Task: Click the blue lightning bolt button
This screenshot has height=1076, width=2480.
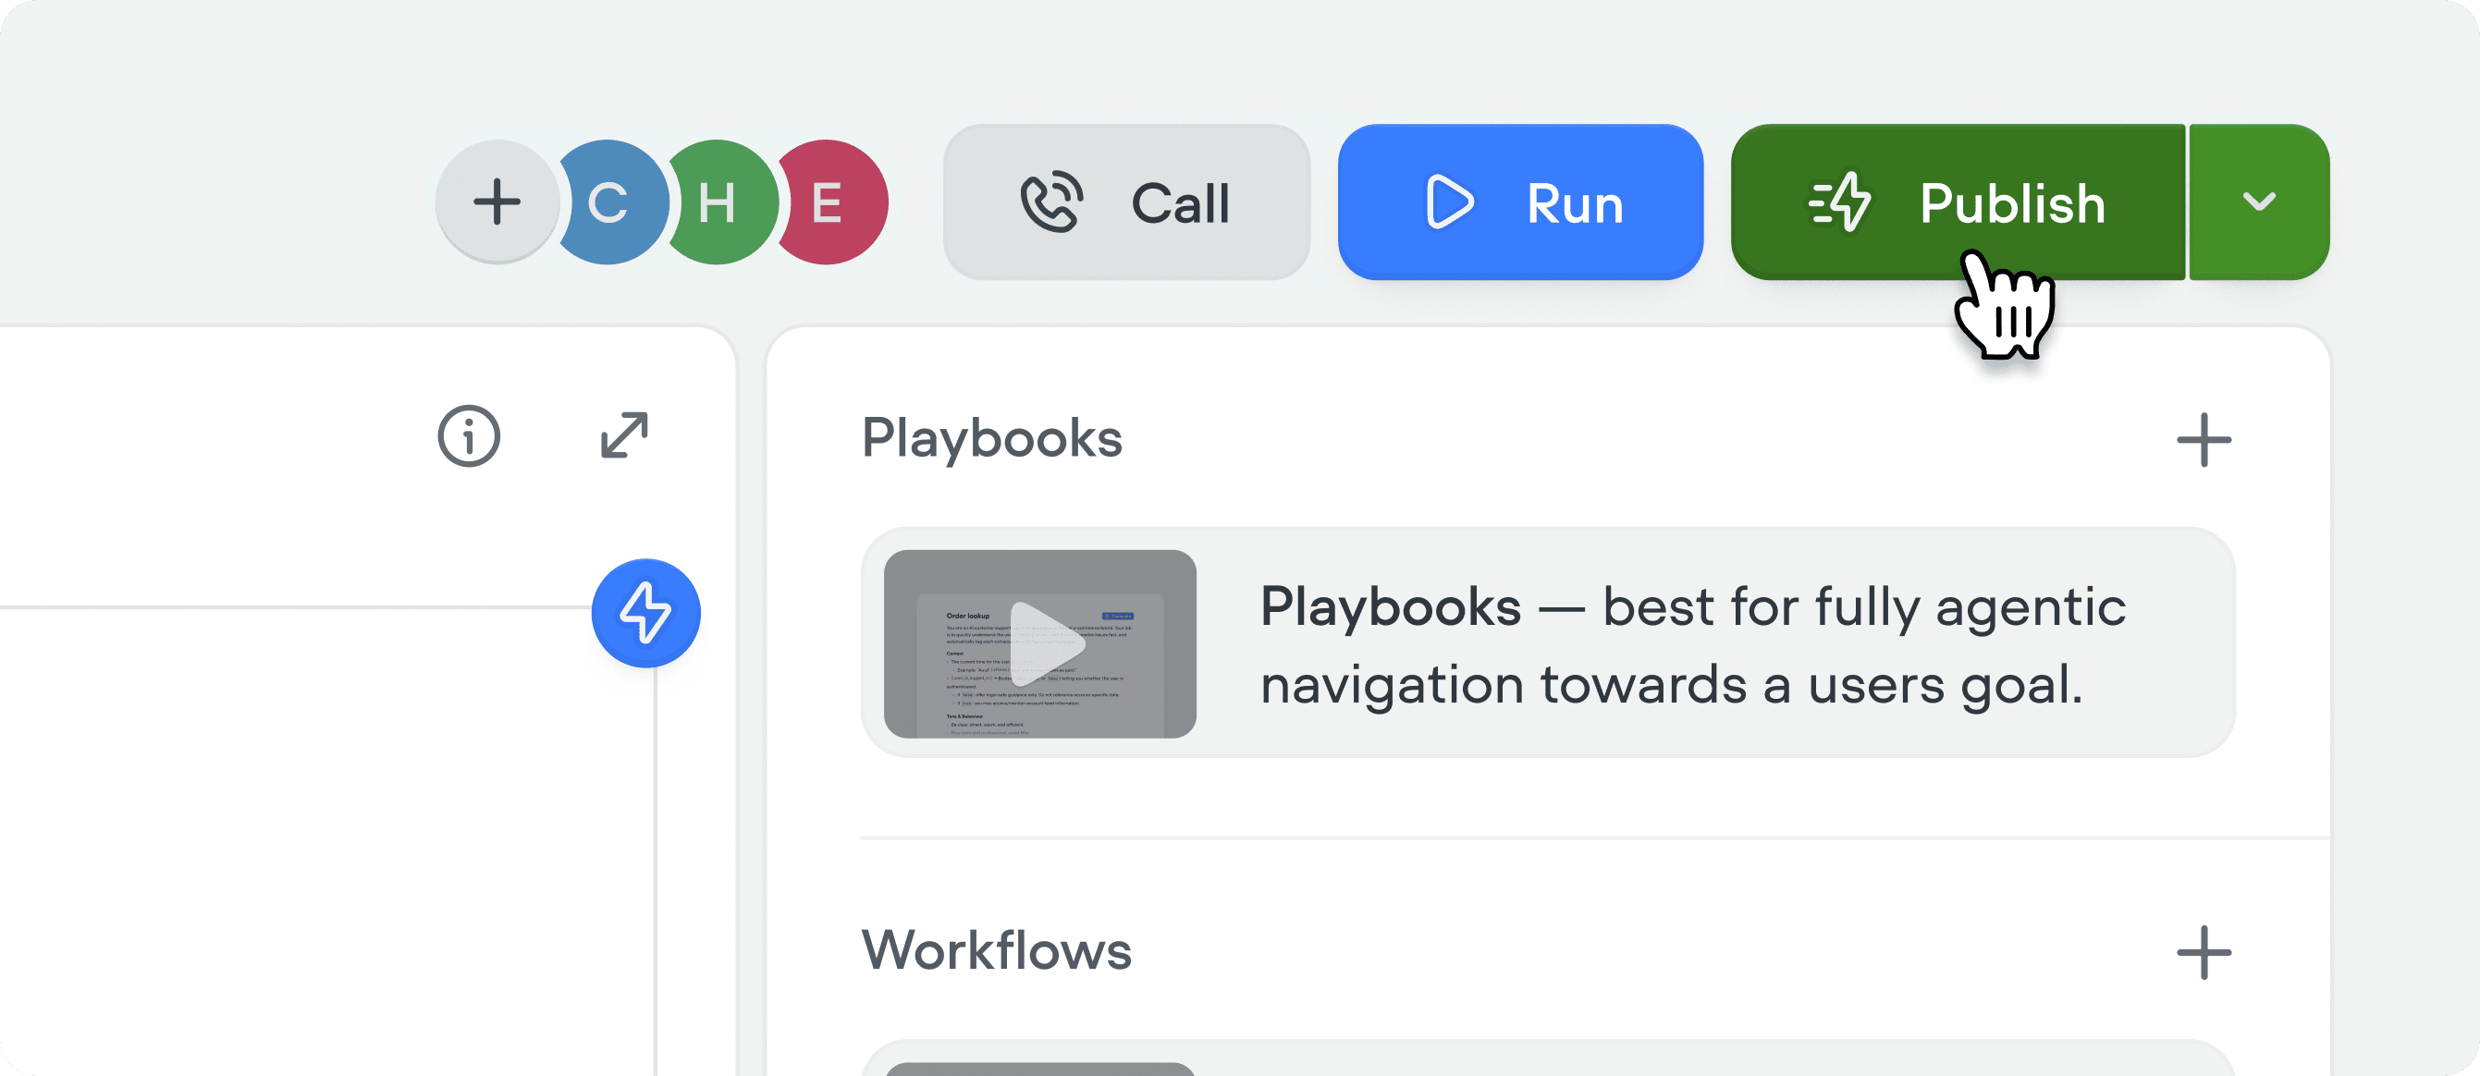Action: [646, 613]
